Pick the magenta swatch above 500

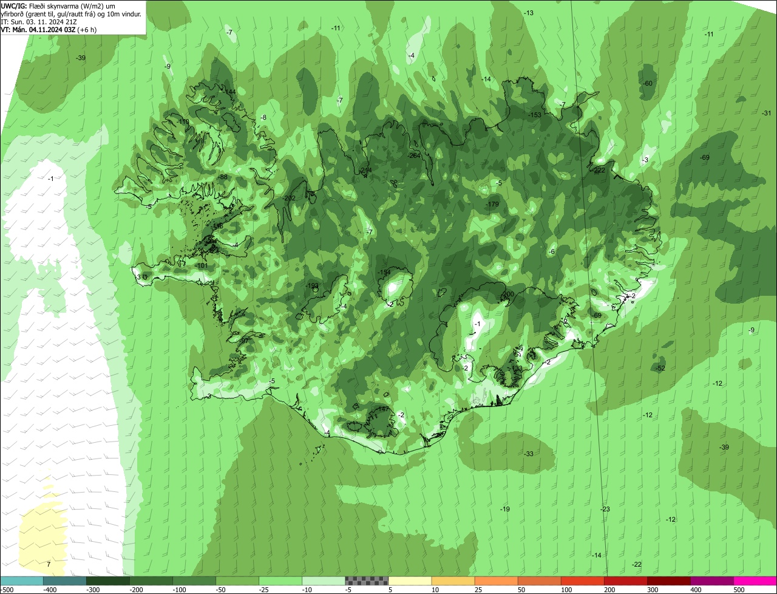tap(755, 581)
